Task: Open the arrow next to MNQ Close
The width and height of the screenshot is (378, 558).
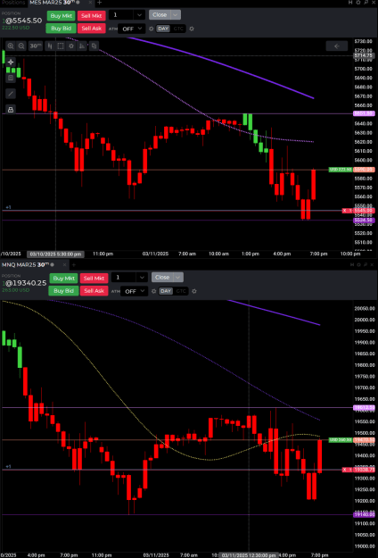Action: click(178, 278)
